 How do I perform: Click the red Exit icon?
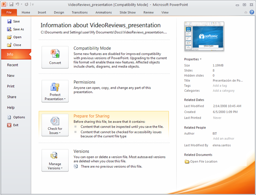click(9, 125)
